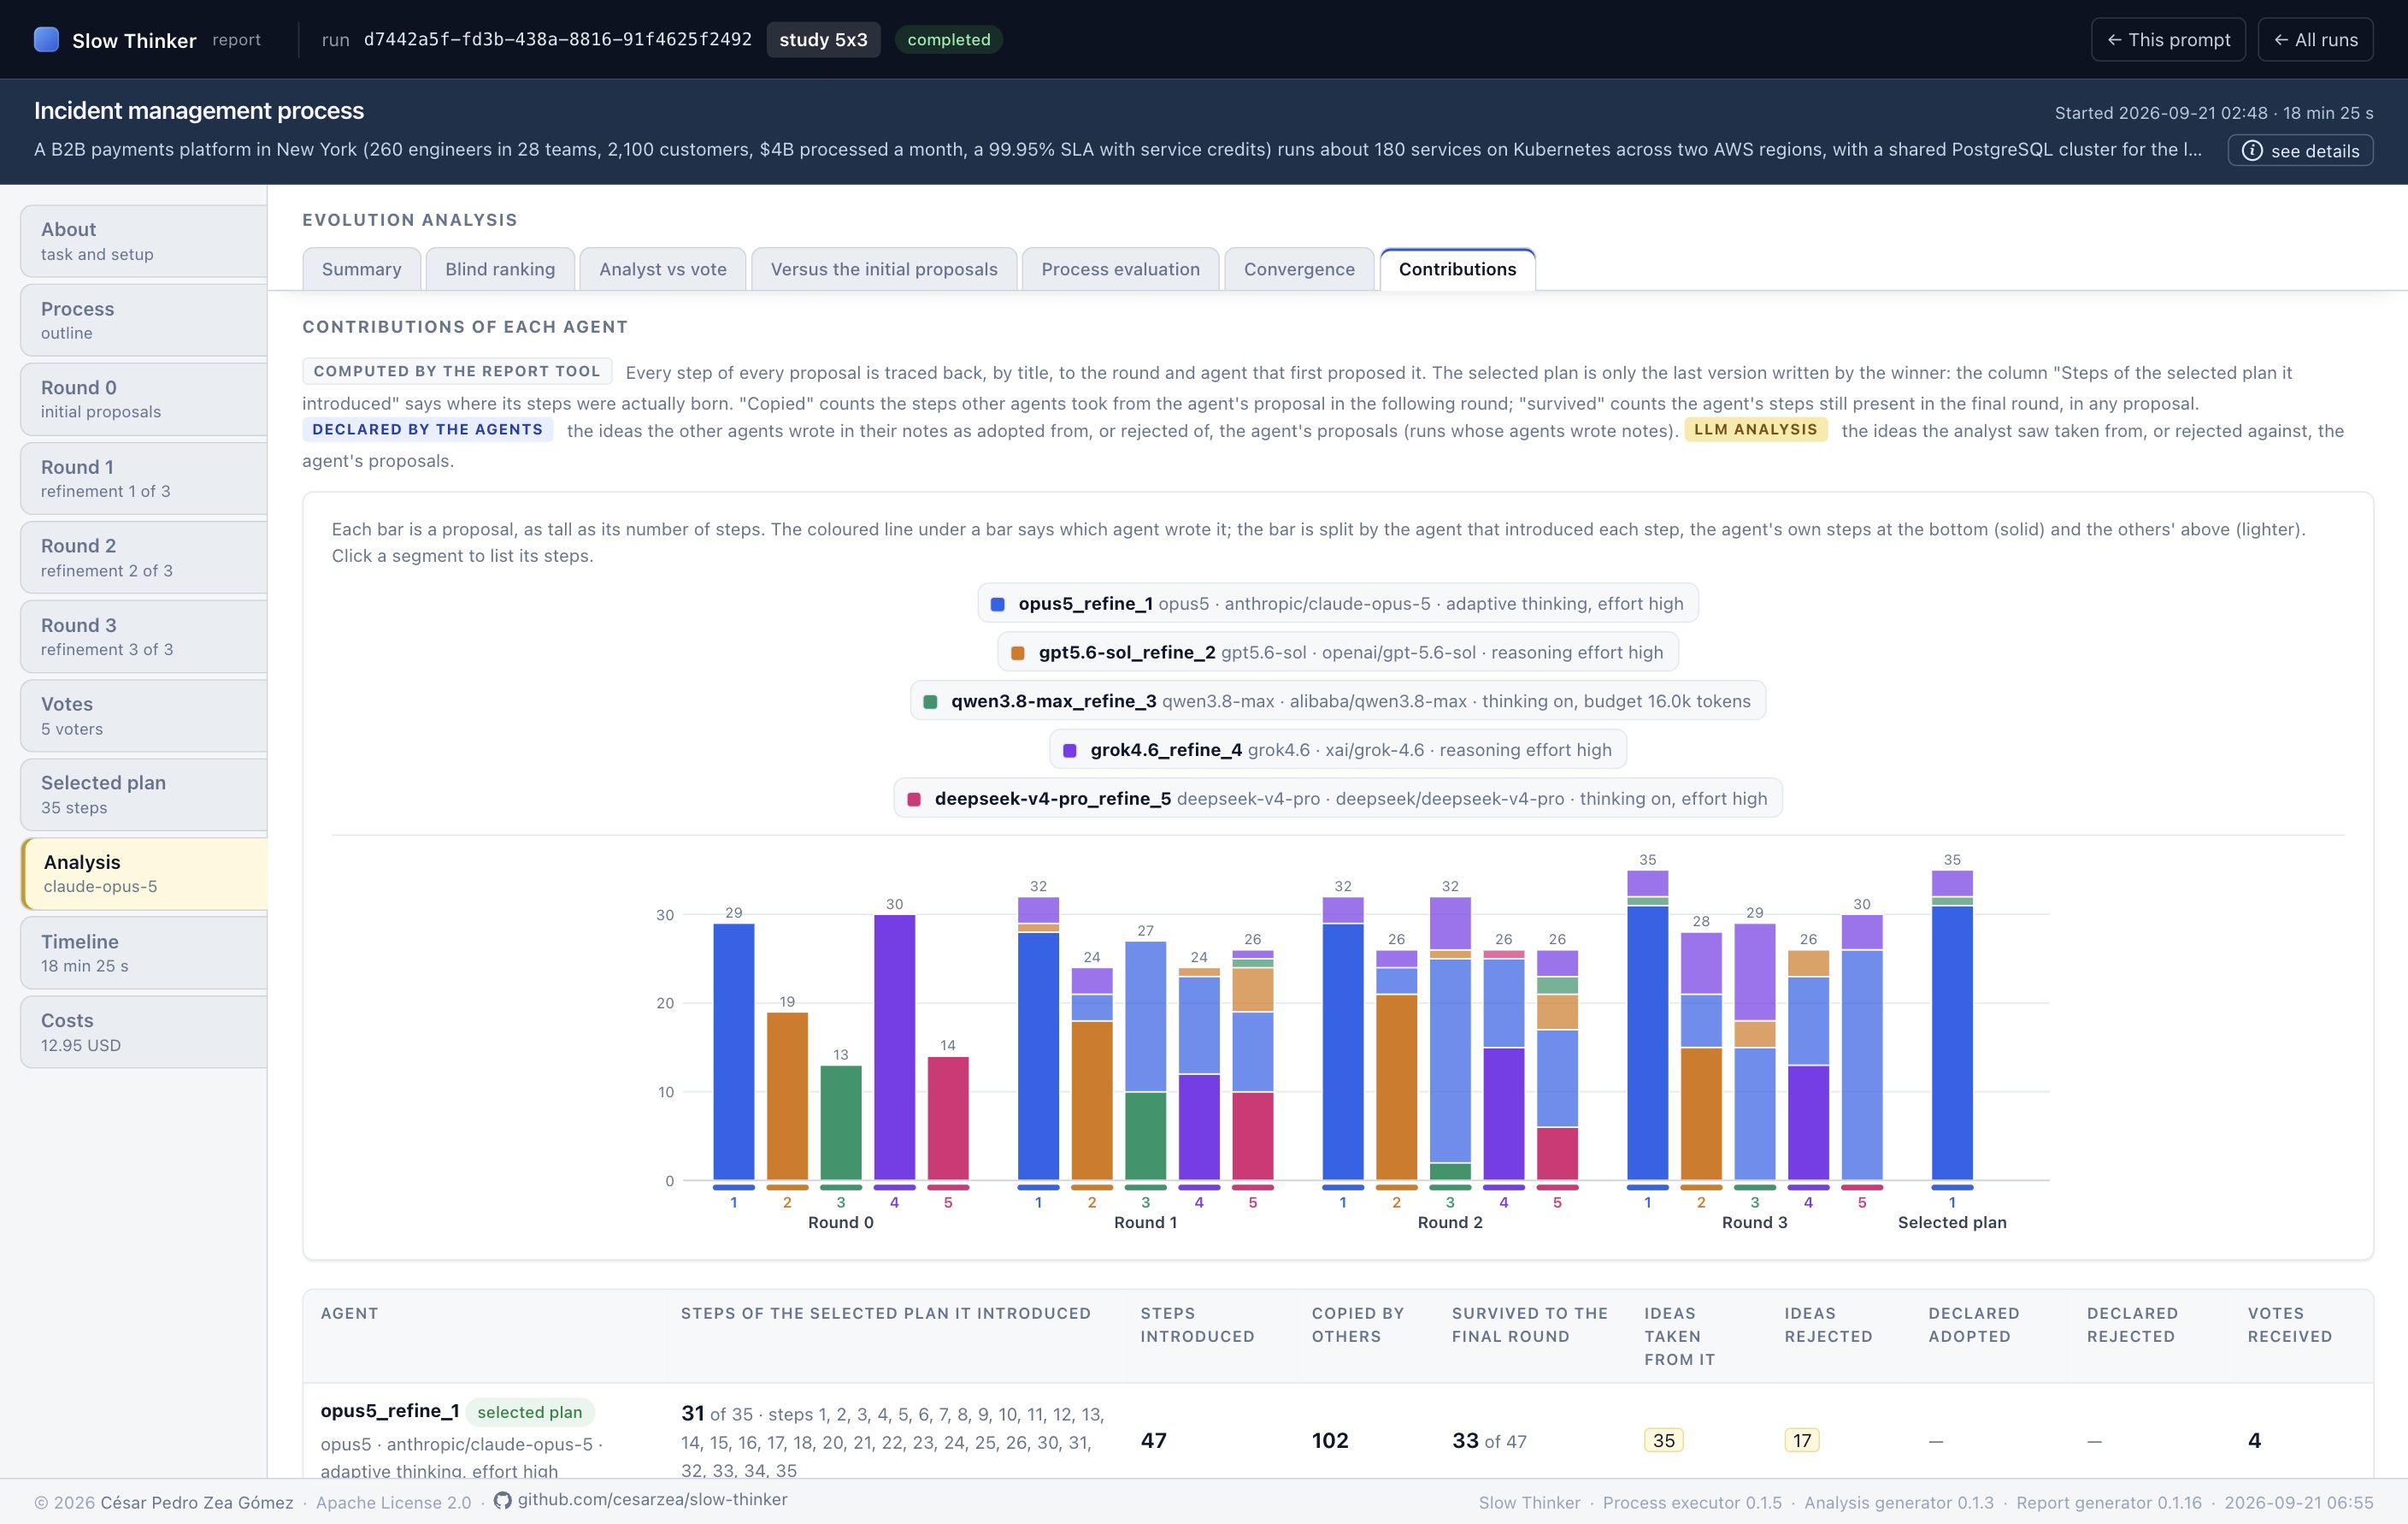This screenshot has width=2408, height=1524.
Task: Open the github.com/cesarzea/slow-thinker link
Action: 652,1499
